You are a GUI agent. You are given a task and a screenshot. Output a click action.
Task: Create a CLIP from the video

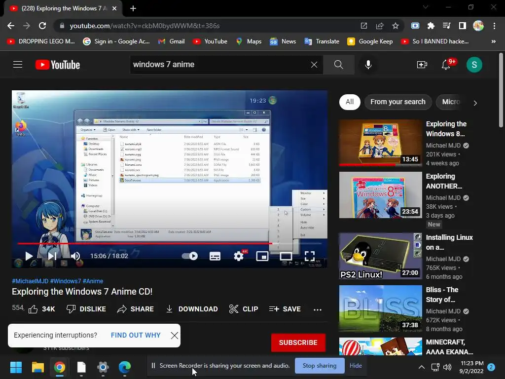244,309
